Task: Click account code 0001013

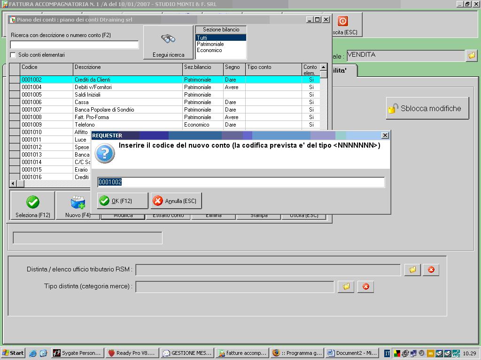Action: 31,155
